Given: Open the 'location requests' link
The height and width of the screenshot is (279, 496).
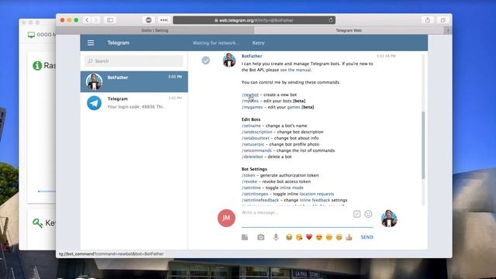Looking at the screenshot, I should (x=317, y=194).
